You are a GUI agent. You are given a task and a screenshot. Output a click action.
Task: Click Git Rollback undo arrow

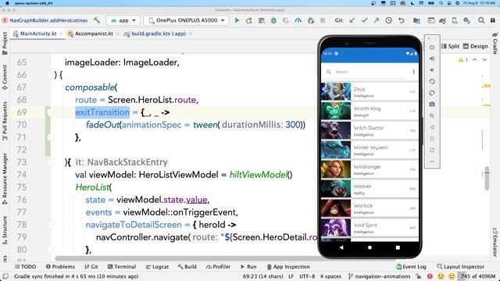pos(401,20)
